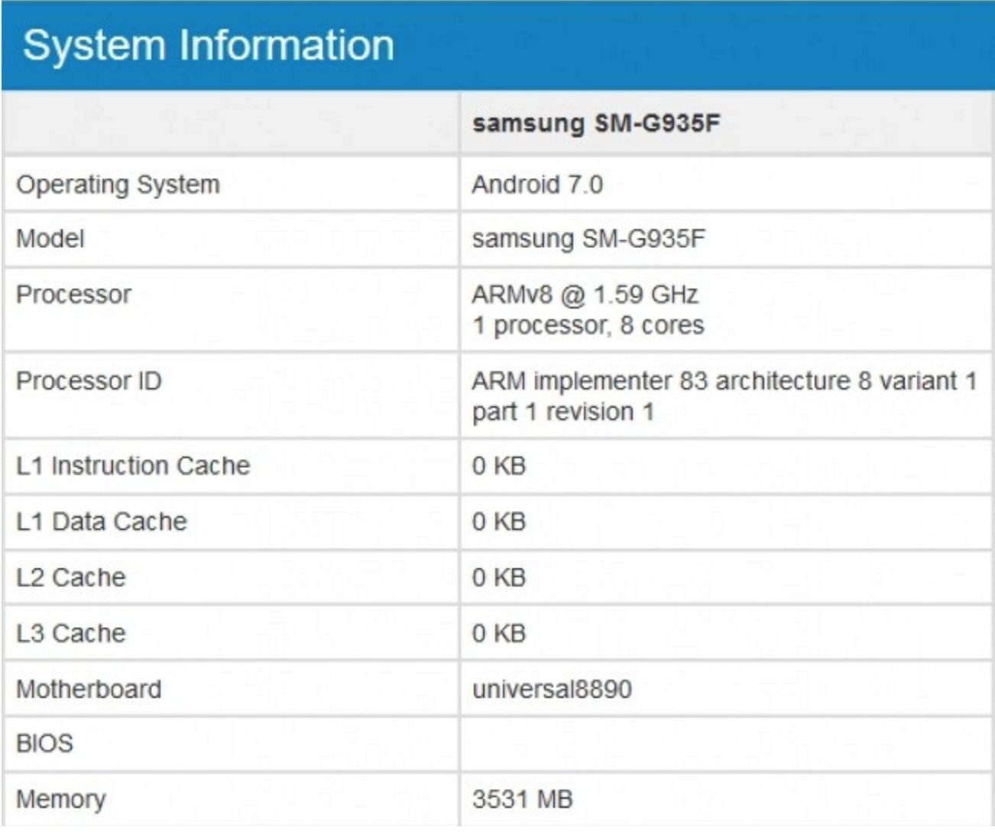Select the L3 Cache 0 KB value
Image resolution: width=995 pixels, height=840 pixels.
pos(498,633)
